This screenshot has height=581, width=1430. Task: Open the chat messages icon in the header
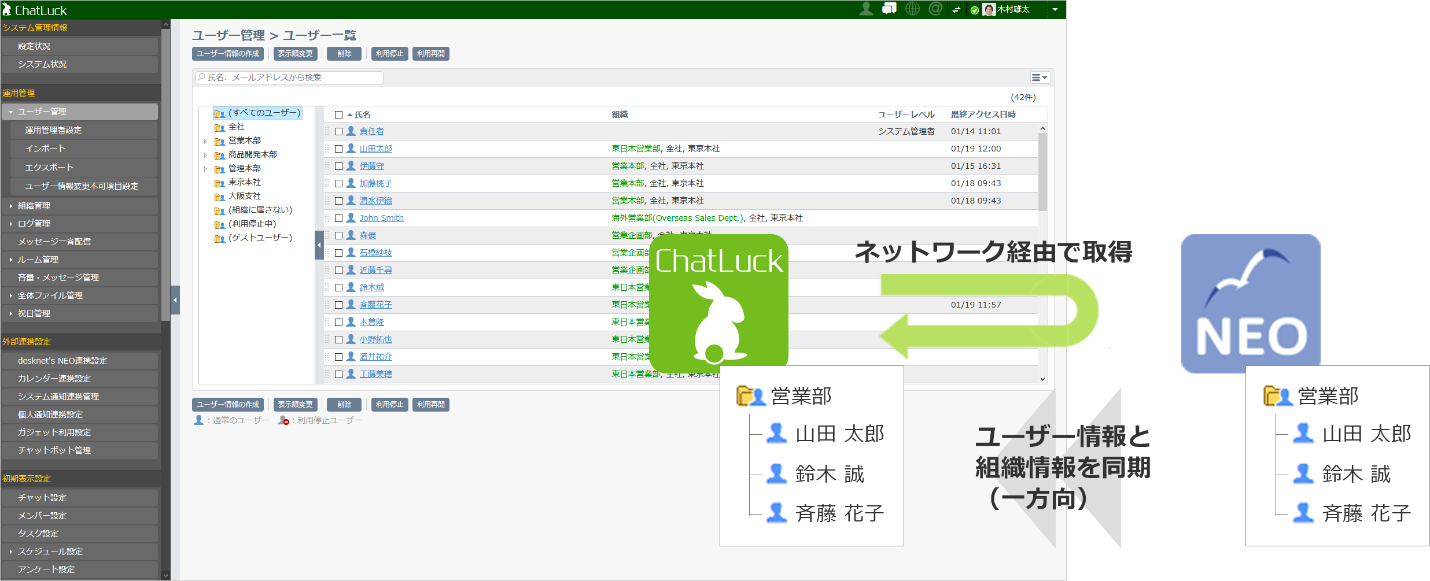coord(890,9)
